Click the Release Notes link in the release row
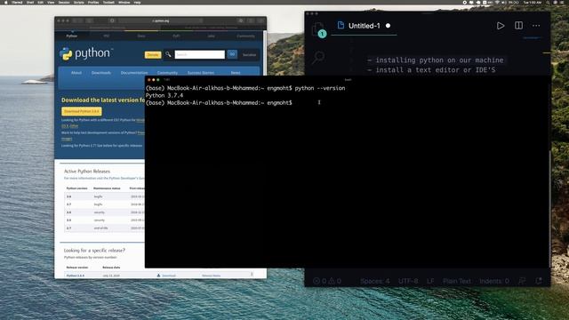569x320 pixels. (211, 276)
